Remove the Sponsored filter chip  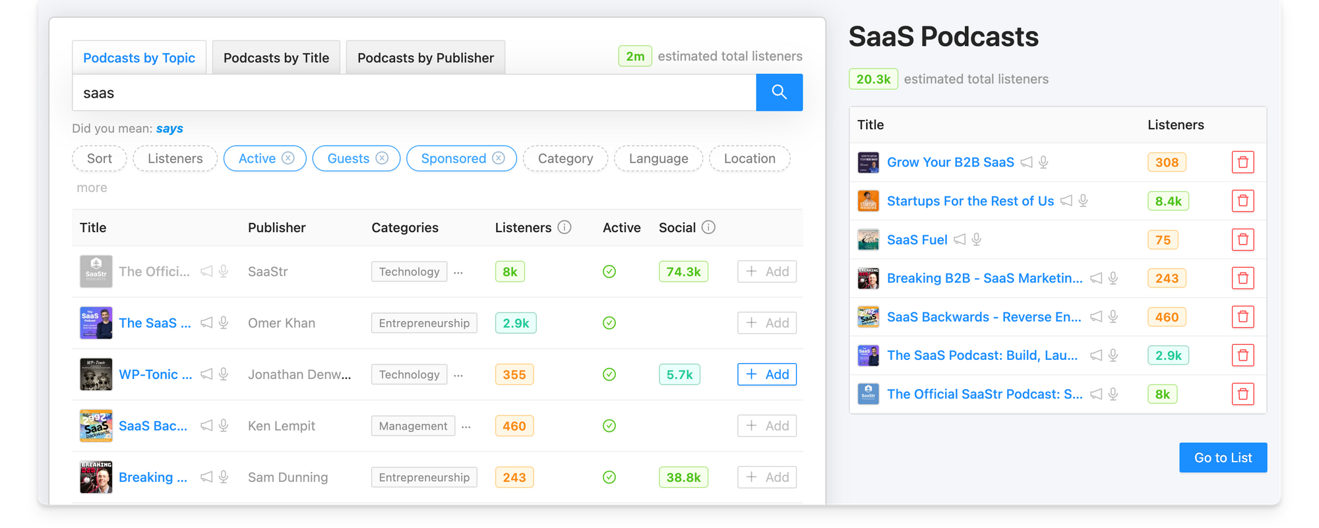pos(499,158)
